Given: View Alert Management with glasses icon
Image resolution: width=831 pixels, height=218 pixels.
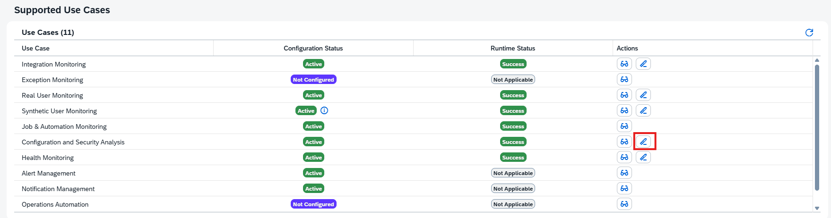Looking at the screenshot, I should point(624,173).
